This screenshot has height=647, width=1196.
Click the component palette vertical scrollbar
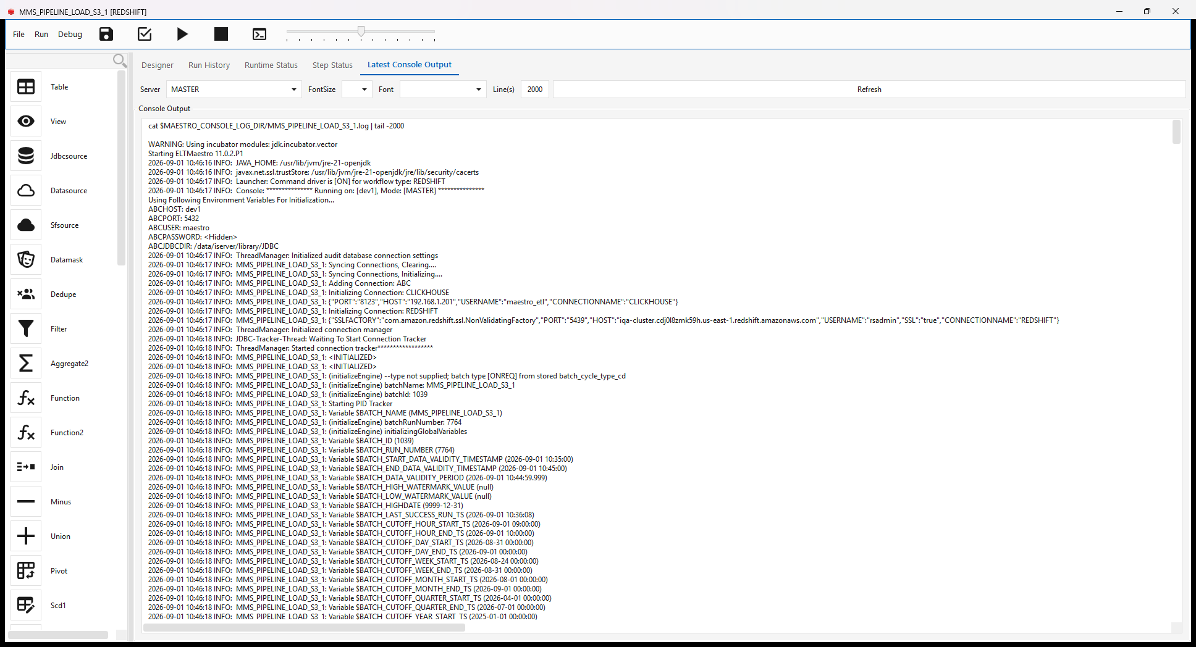[x=121, y=169]
